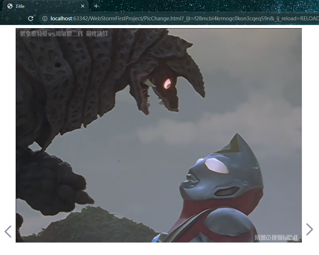View site information icon in address bar
This screenshot has height=255, width=319.
point(45,19)
